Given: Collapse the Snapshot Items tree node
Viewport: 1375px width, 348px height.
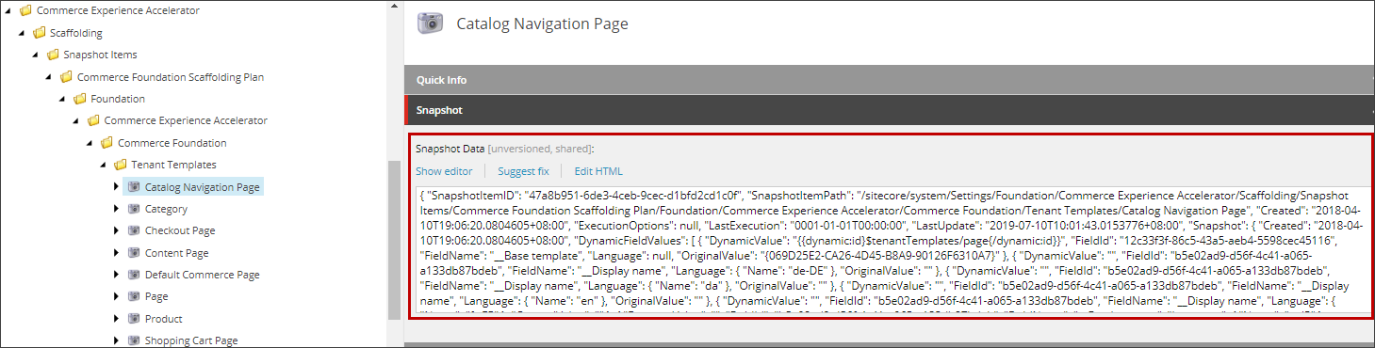Looking at the screenshot, I should [x=36, y=55].
